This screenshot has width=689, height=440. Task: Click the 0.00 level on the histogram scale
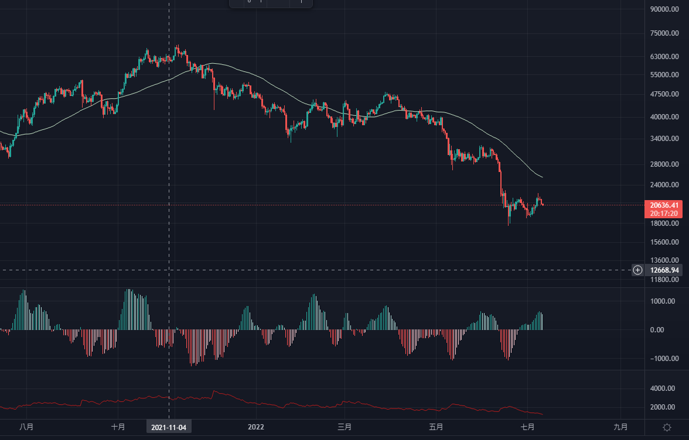pyautogui.click(x=659, y=330)
